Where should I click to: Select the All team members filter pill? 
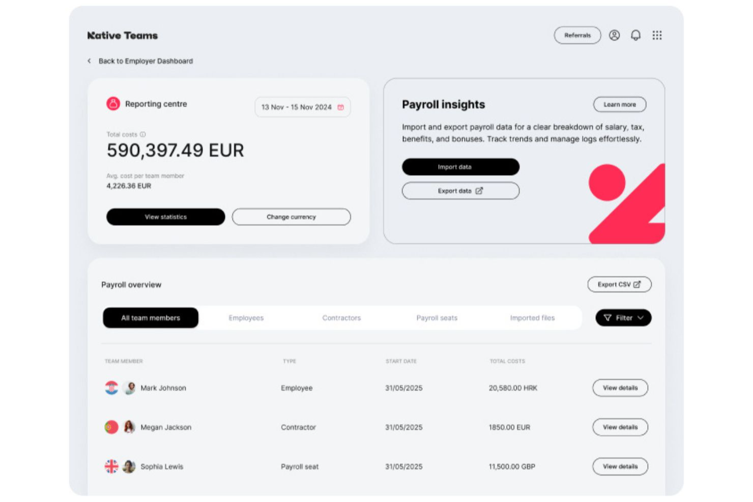(x=151, y=318)
